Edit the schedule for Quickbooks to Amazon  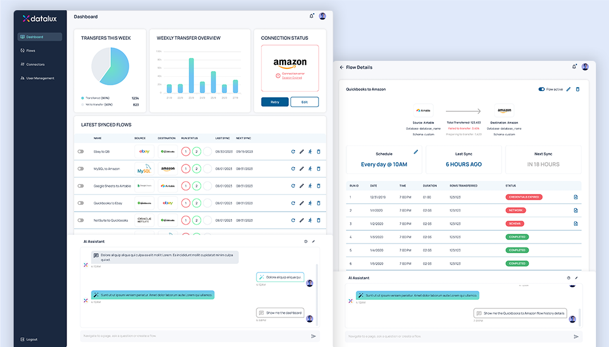pos(416,151)
